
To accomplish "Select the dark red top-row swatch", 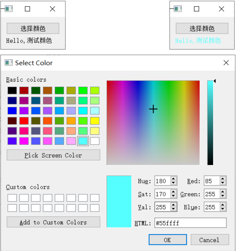I will pyautogui.click(x=24, y=91).
